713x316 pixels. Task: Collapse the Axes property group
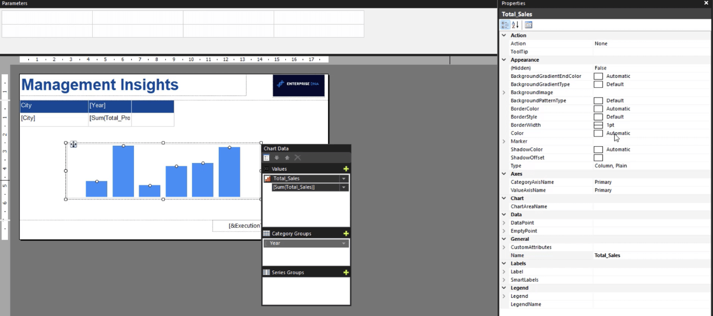(504, 174)
